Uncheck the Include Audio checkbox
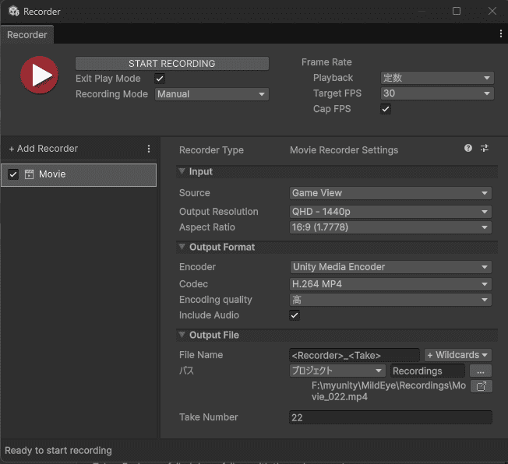The height and width of the screenshot is (464, 508). tap(295, 315)
